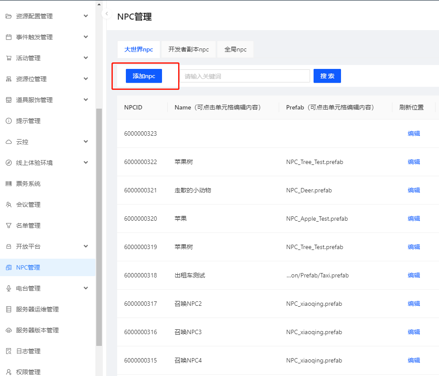439x376 pixels.
Task: Click the 电台管理 microphone icon
Action: 9,288
